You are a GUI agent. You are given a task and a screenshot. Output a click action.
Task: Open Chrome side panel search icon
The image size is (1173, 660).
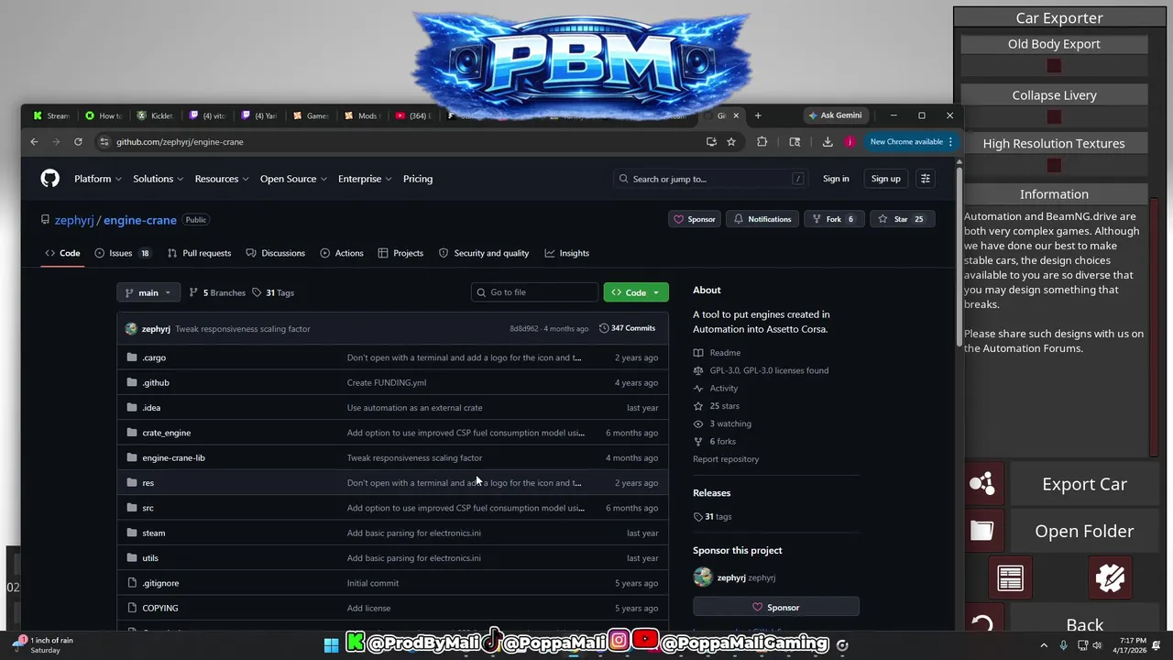(x=795, y=142)
